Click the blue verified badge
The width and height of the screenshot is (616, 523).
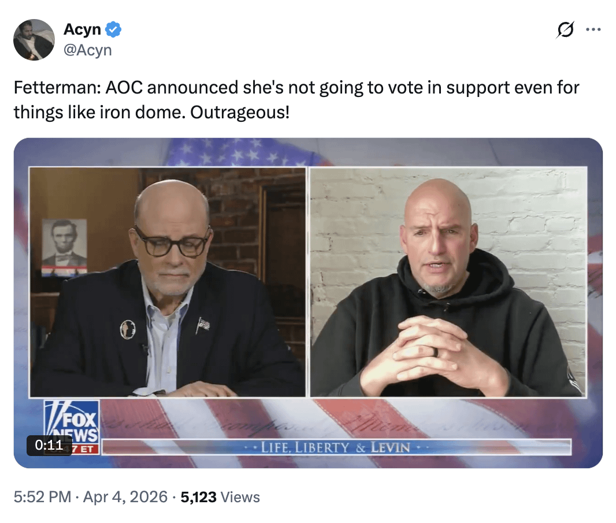(x=114, y=30)
